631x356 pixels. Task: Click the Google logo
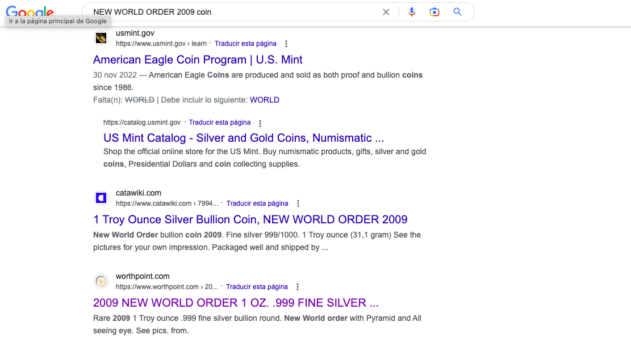tap(30, 11)
